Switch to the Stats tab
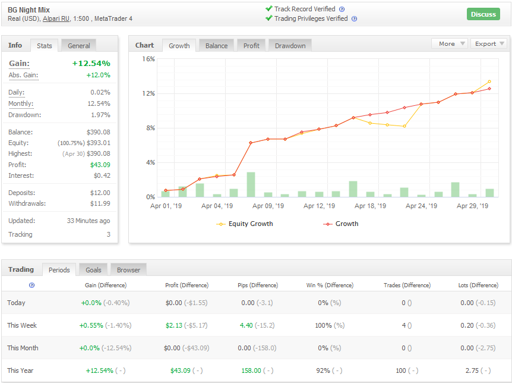Viewport: 512px width, 383px height. [44, 45]
